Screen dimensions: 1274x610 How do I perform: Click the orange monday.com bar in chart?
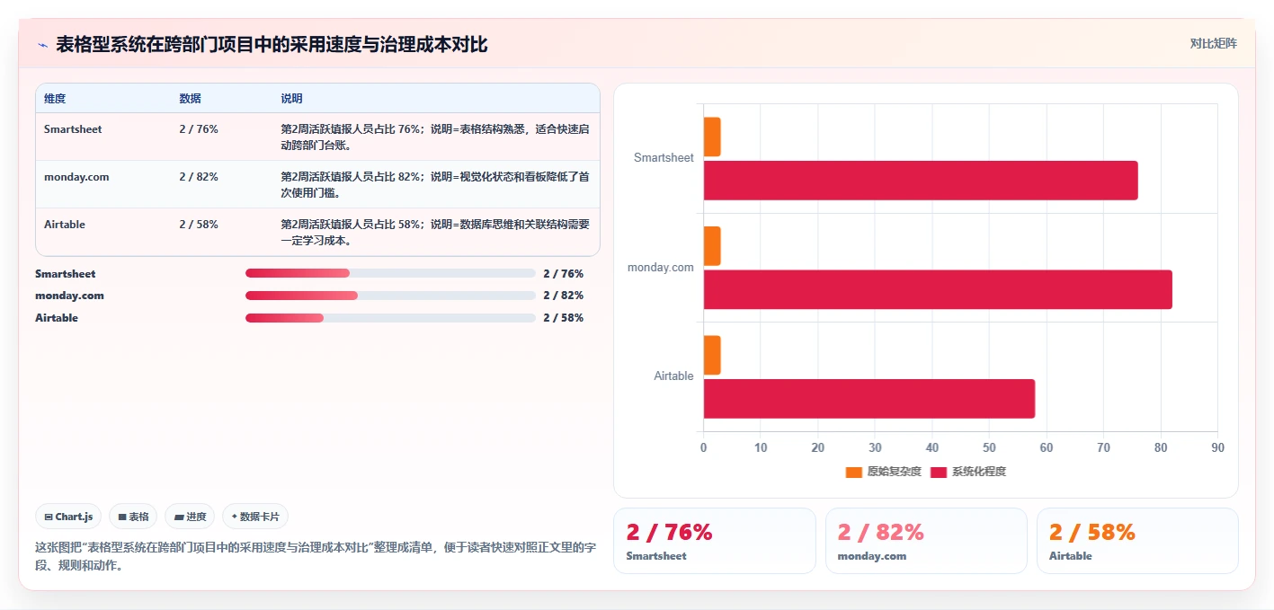(x=712, y=246)
